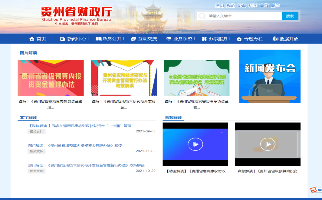This screenshot has width=322, height=200.
Task: Click the monitor icon beside 业务系统
Action: click(x=169, y=39)
